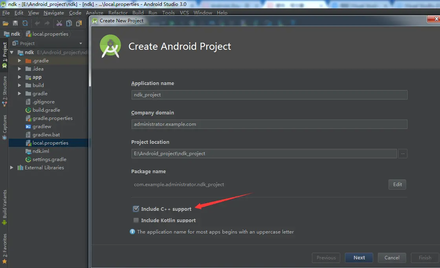Screen dimensions: 440x268
Task: Click the Save All toolbar icon
Action: point(15,23)
